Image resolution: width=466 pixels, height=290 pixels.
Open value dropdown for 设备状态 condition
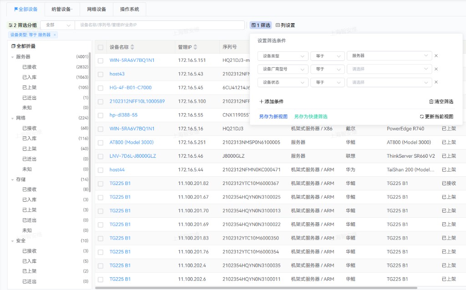point(390,82)
